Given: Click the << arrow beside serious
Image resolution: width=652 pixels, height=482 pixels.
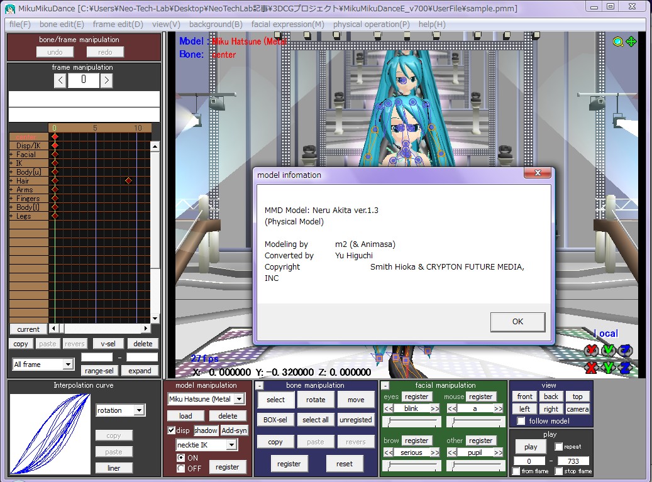Looking at the screenshot, I should coord(389,452).
